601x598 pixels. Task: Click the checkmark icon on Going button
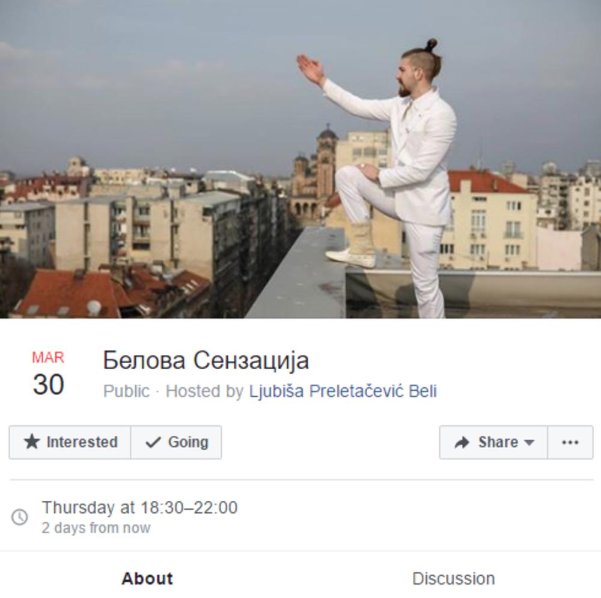click(x=153, y=442)
